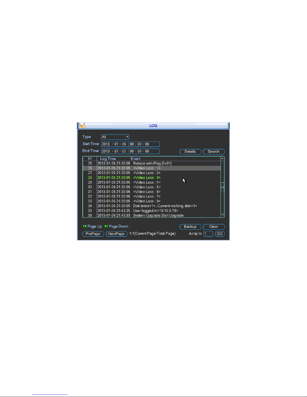Screen dimensions: 307x397
Task: Click the Page Up green icon
Action: tap(85, 226)
